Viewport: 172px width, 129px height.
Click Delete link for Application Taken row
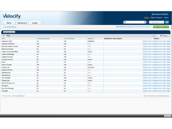(x=168, y=41)
